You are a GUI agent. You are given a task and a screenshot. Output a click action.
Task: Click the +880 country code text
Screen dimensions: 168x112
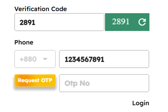pos(28,59)
